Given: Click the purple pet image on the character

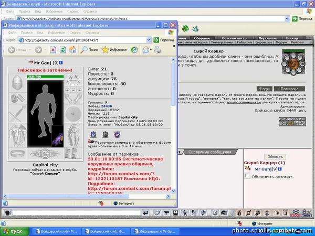Looking at the screenshot, I should [57, 136].
